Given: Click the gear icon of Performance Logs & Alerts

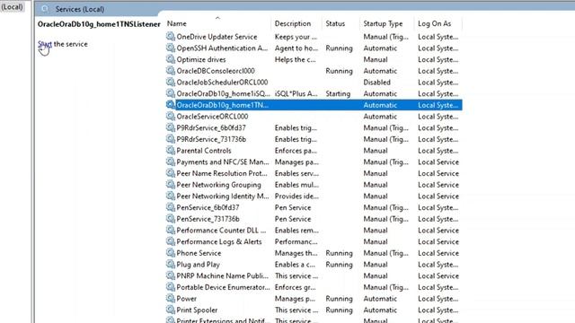Looking at the screenshot, I should [170, 241].
